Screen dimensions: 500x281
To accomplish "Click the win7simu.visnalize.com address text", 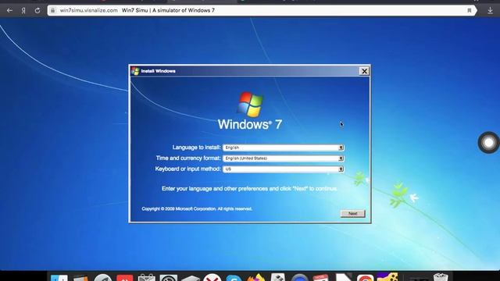I will 88,10.
